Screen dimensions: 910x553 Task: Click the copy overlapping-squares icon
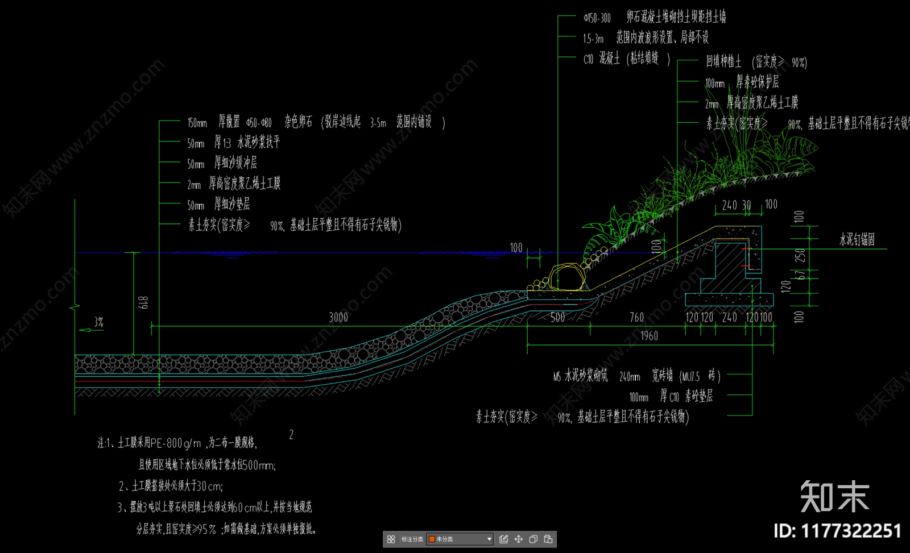tap(533, 539)
